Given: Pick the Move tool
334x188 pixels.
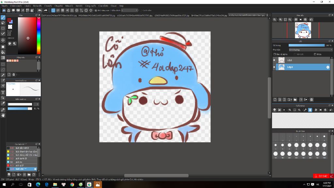Looking at the screenshot, I should 3,40.
